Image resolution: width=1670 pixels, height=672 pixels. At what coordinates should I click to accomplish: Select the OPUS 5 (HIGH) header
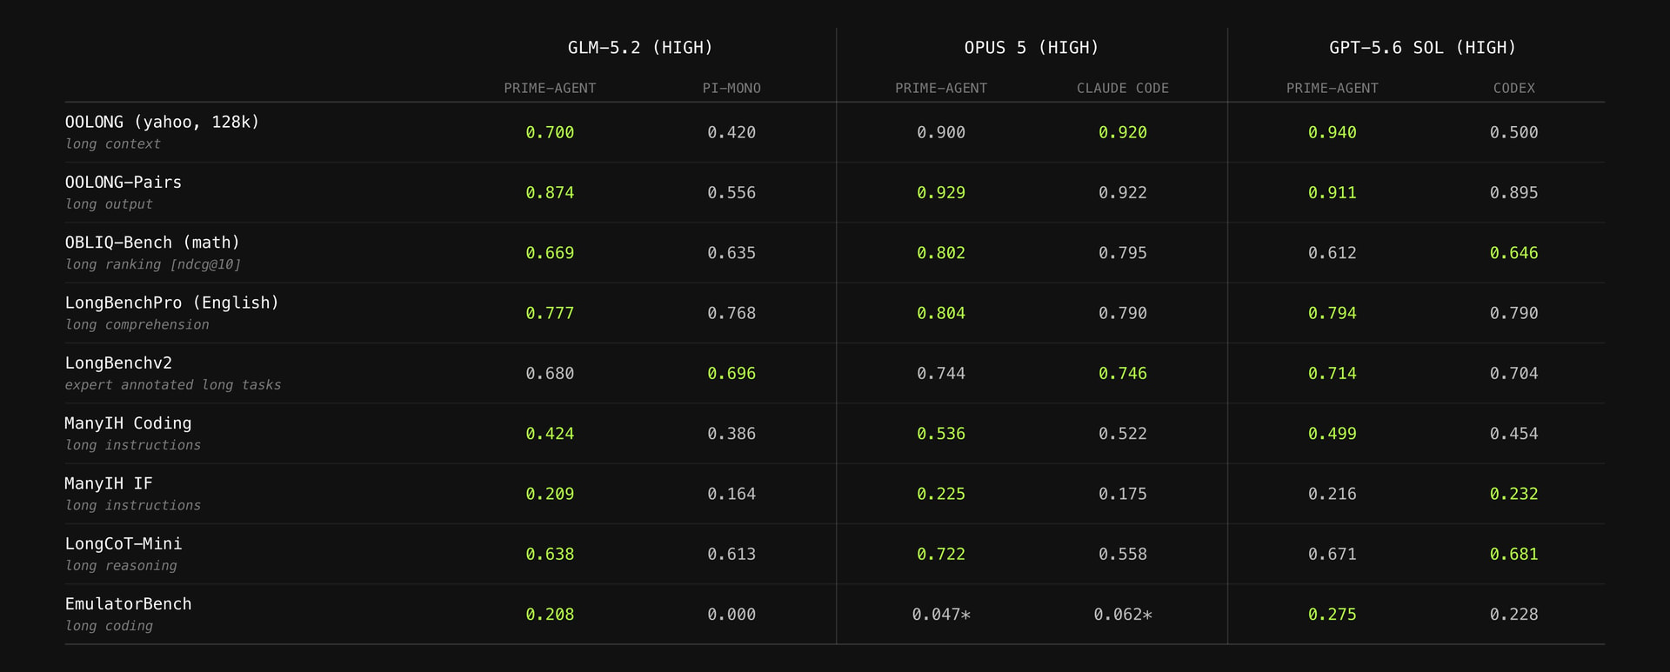[1032, 48]
